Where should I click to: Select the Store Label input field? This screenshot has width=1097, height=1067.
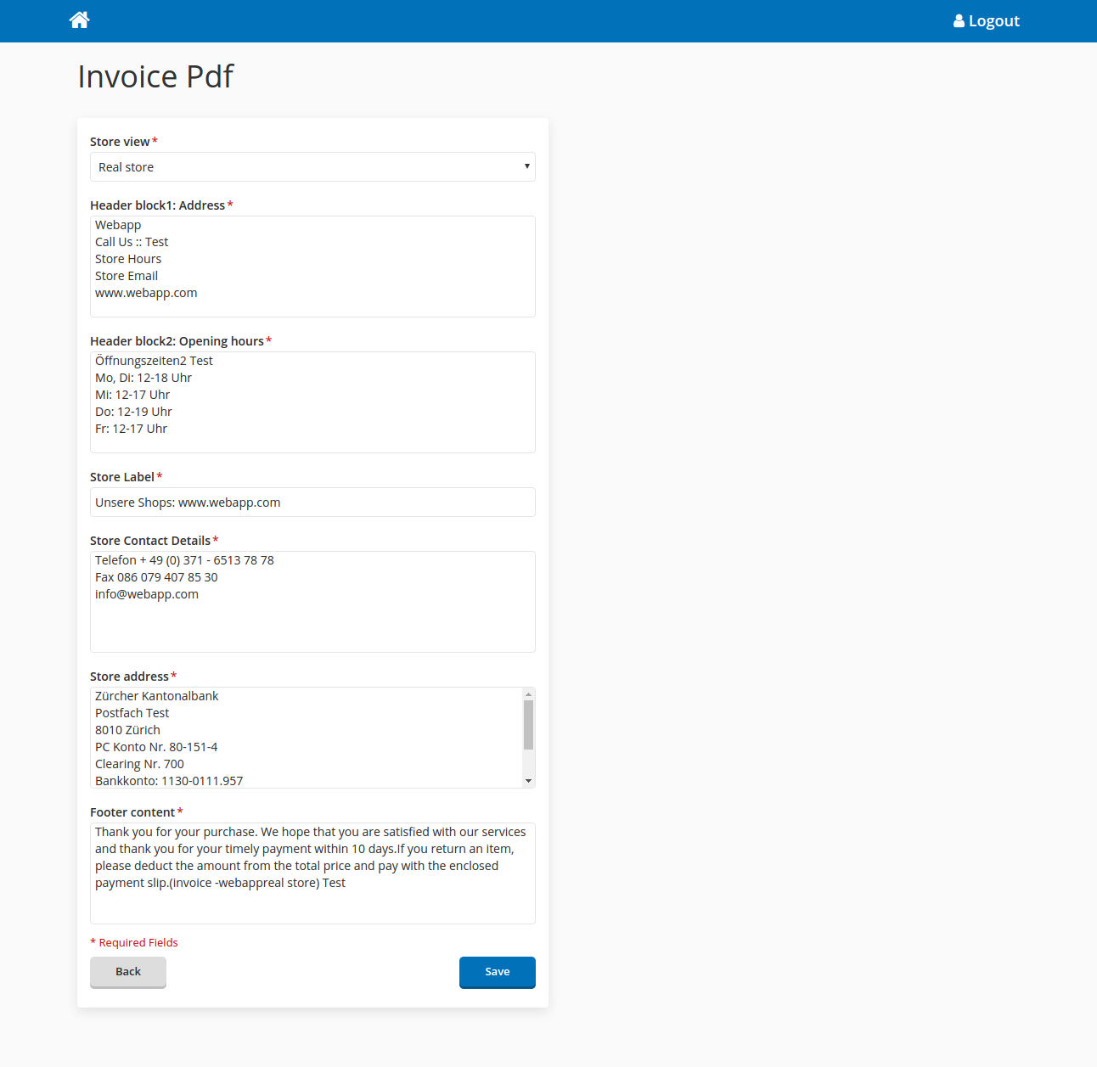pyautogui.click(x=312, y=503)
